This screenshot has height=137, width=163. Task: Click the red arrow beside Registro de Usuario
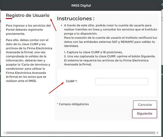[53, 24]
